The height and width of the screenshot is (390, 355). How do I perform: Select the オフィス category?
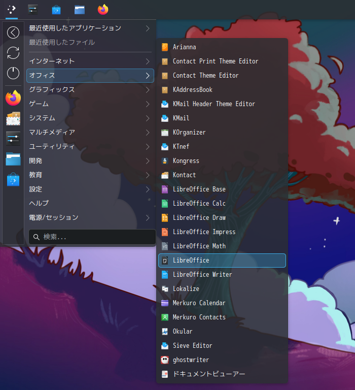point(90,76)
